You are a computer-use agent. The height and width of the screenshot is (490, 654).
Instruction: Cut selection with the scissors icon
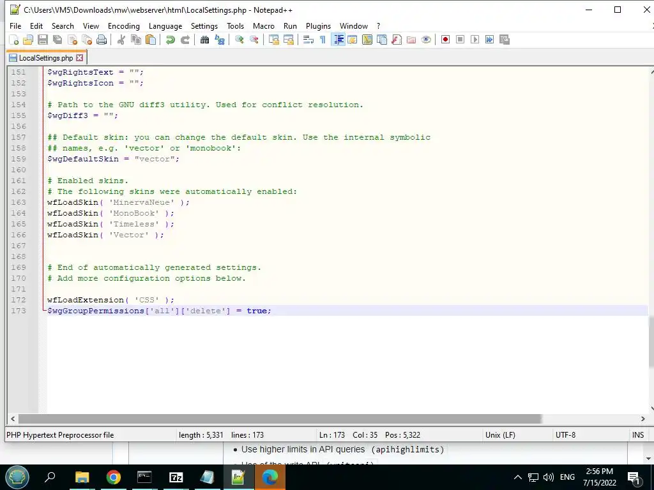(x=121, y=40)
